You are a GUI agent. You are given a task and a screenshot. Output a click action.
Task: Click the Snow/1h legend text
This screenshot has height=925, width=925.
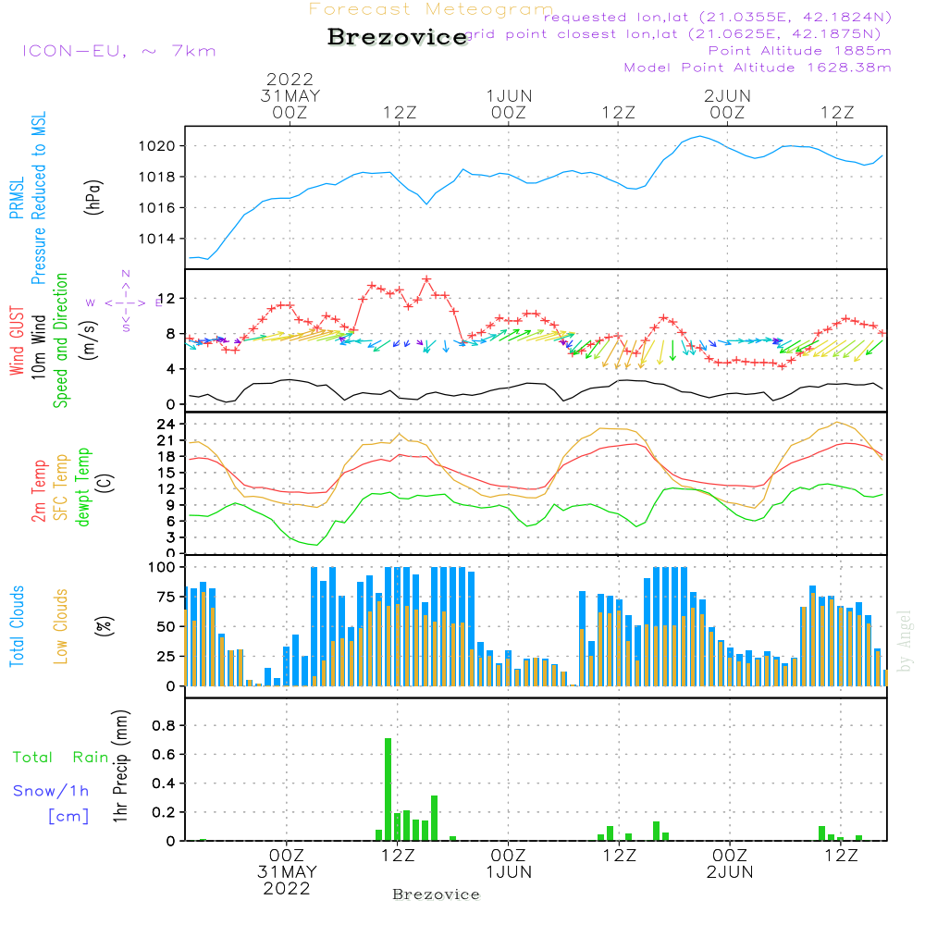coord(51,791)
